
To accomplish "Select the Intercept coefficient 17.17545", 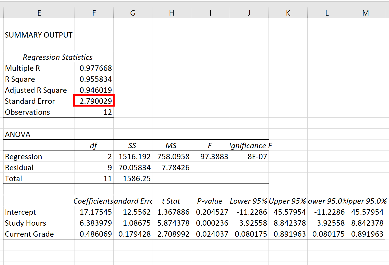I will 94,212.
